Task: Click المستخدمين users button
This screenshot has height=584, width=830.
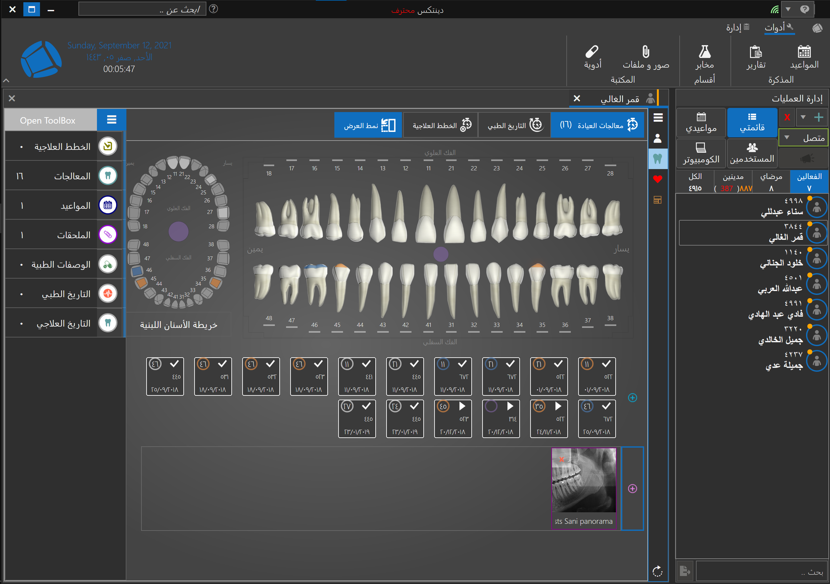Action: [752, 153]
